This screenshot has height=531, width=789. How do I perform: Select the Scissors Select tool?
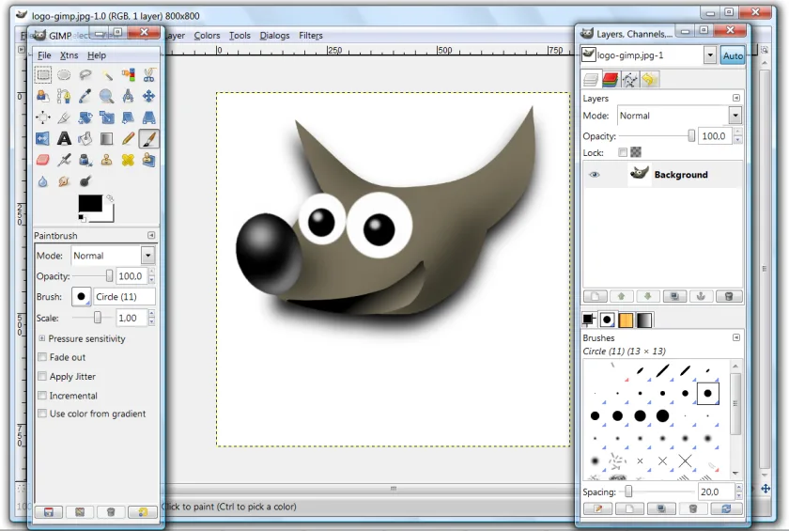149,75
